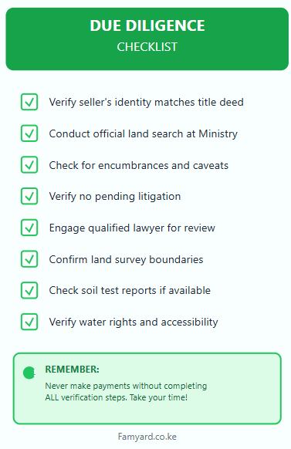Open the Famyard.co.ke link

[147, 437]
